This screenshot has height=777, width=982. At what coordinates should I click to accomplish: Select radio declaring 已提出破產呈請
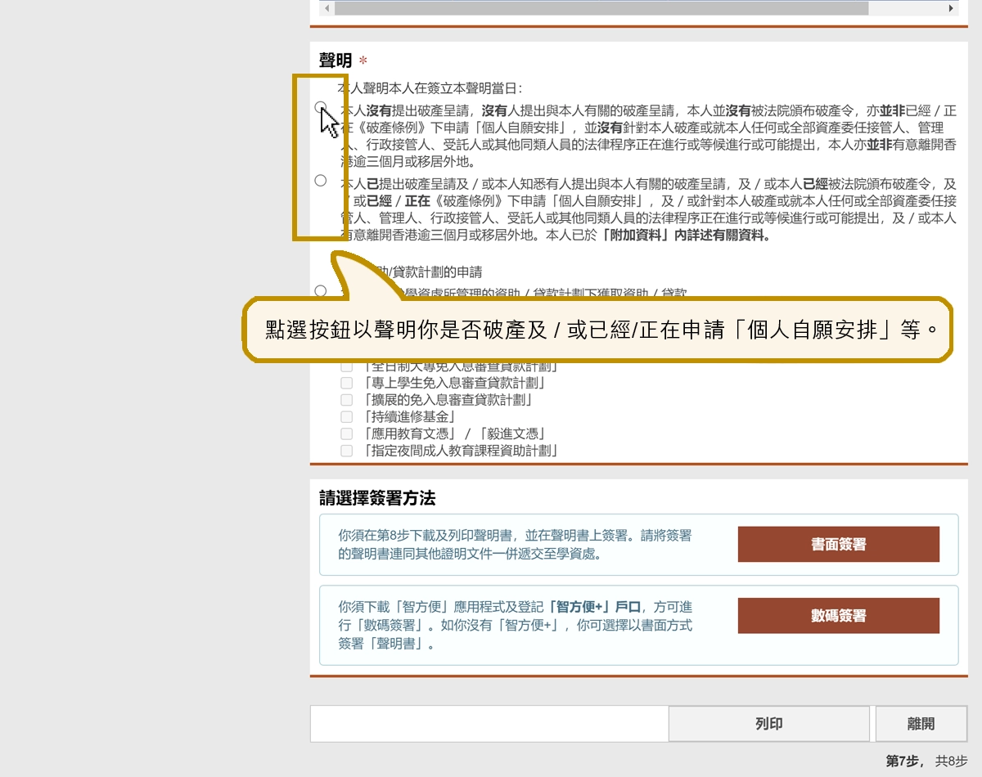tap(321, 181)
